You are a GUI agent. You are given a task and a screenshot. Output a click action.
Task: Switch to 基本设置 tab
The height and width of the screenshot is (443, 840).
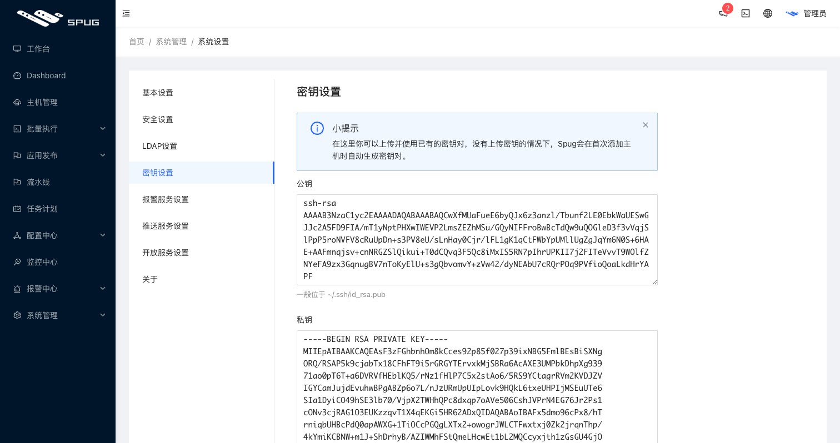(x=201, y=93)
